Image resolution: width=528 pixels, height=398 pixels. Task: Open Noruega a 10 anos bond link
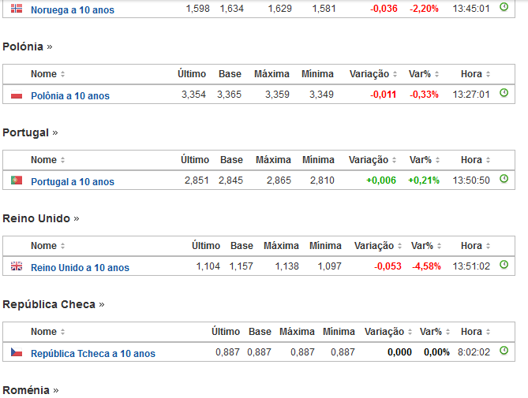pos(72,10)
